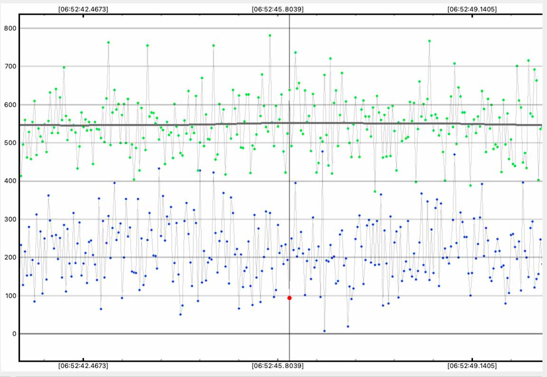Click the top axis timestamp 06:52:49.1405

(472, 9)
